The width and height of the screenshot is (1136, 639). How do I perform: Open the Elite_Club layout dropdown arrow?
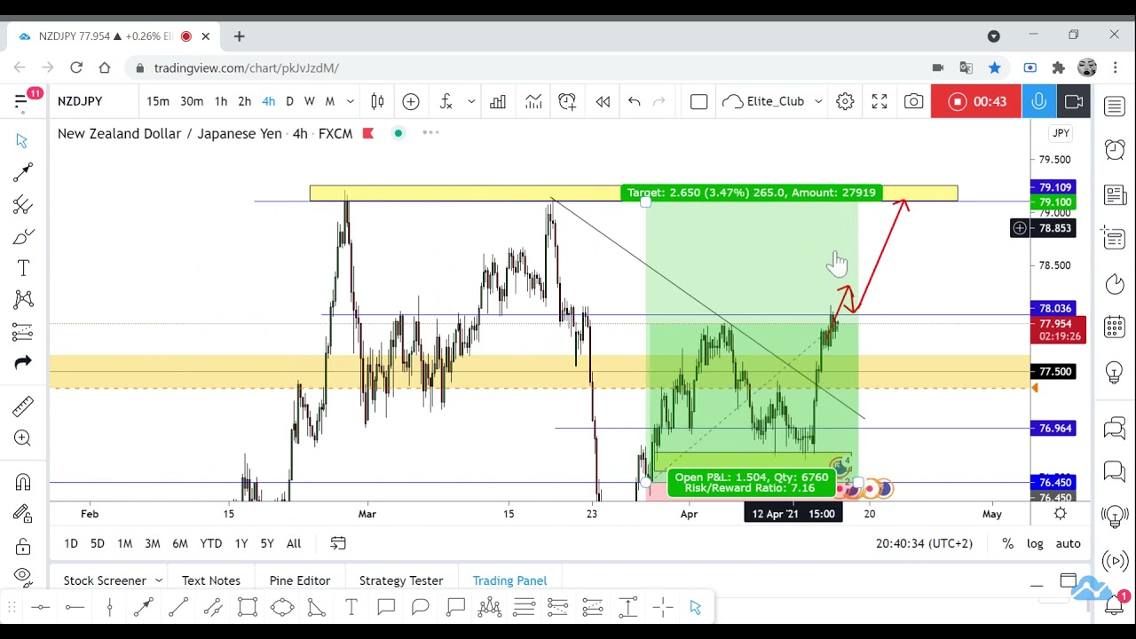[x=818, y=101]
